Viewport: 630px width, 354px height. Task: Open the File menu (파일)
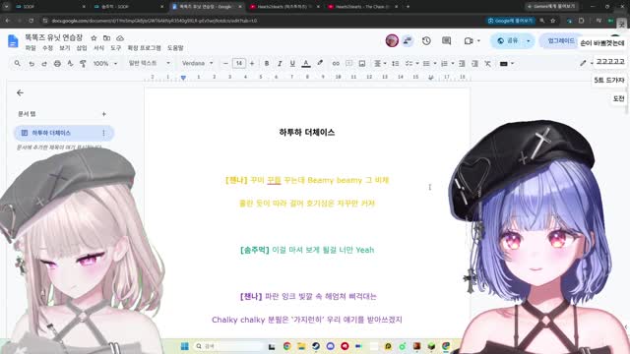(31, 48)
